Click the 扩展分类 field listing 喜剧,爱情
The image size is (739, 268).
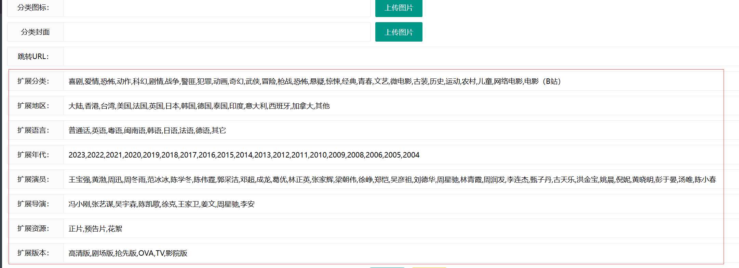pyautogui.click(x=393, y=81)
